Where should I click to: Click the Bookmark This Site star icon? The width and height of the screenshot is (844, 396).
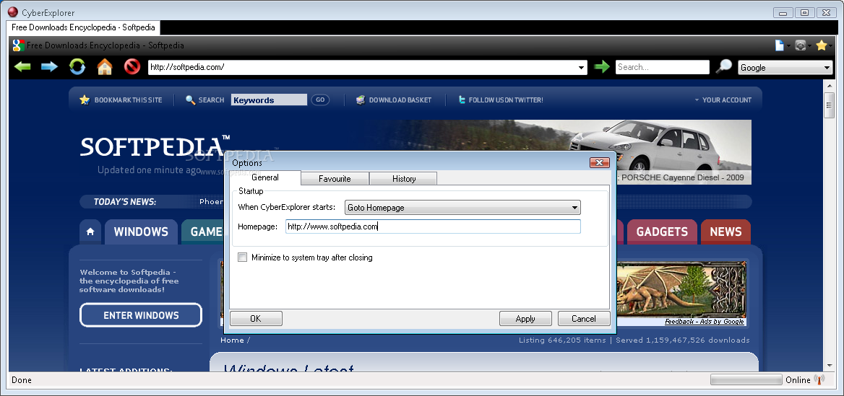tap(85, 100)
